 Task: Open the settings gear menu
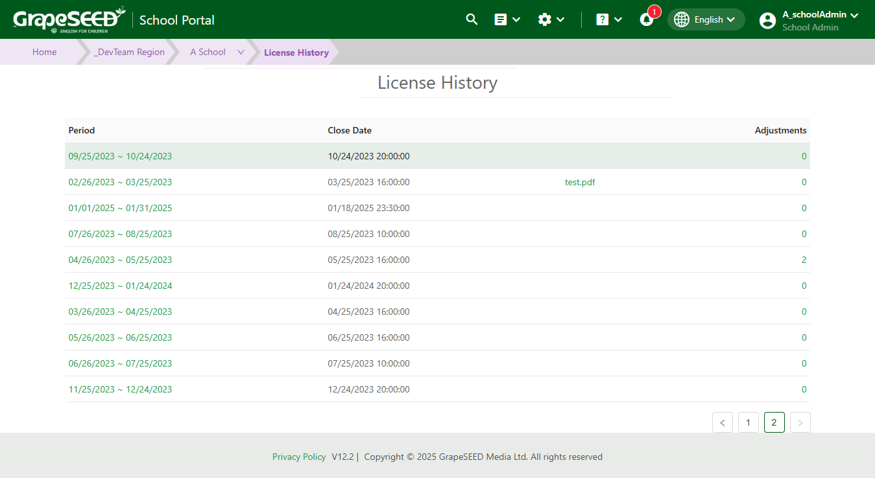click(x=545, y=19)
